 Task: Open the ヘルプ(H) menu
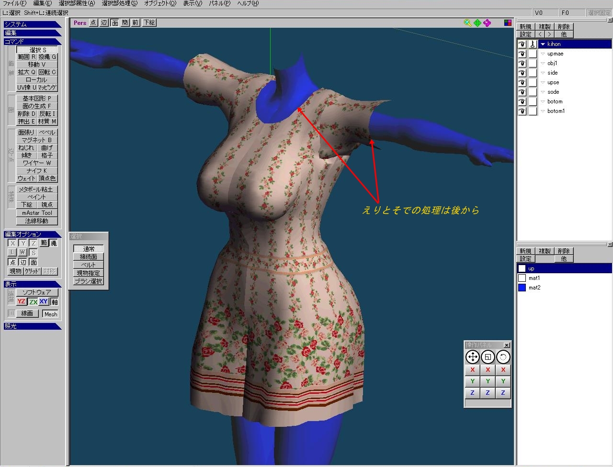coord(248,3)
